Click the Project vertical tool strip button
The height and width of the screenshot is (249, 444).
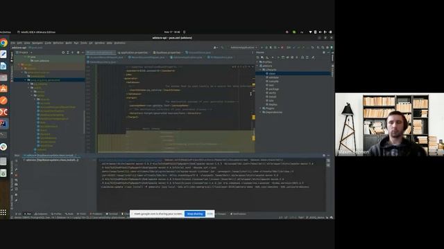(12, 57)
